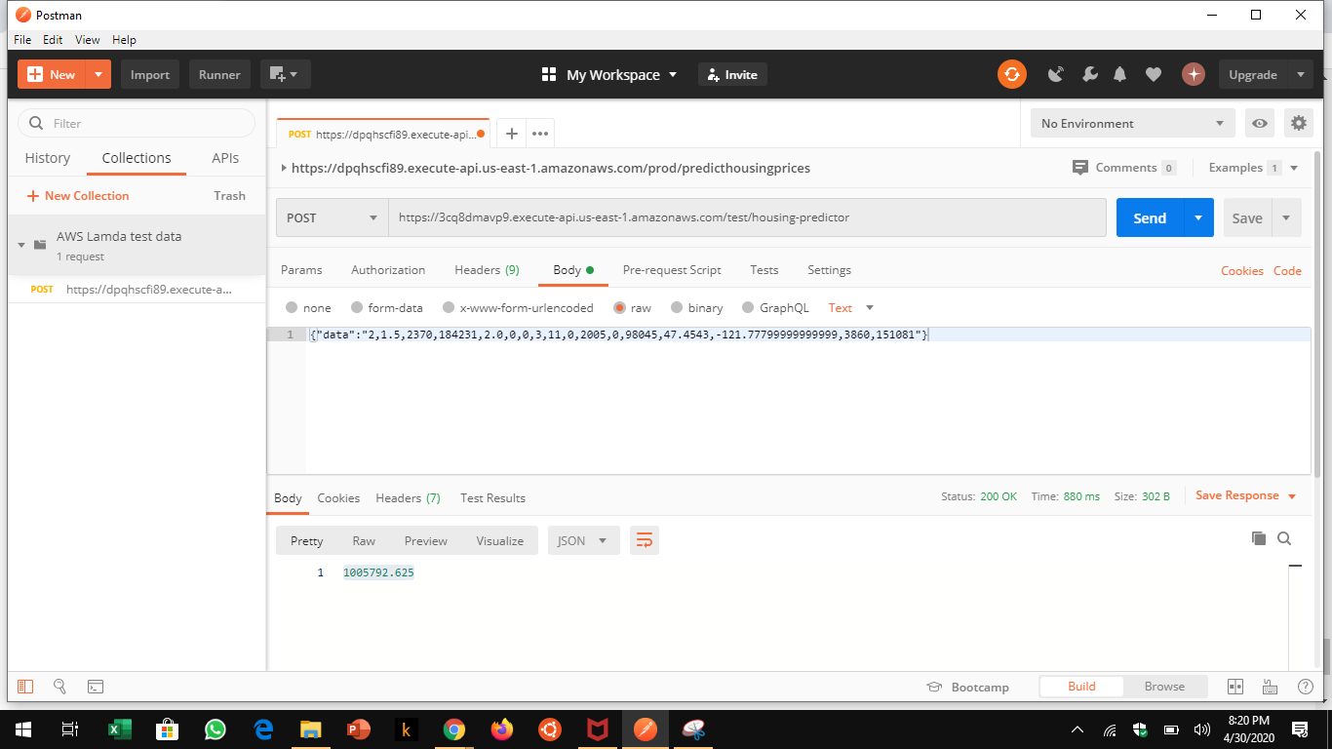Open the request method dropdown showing POST

332,217
